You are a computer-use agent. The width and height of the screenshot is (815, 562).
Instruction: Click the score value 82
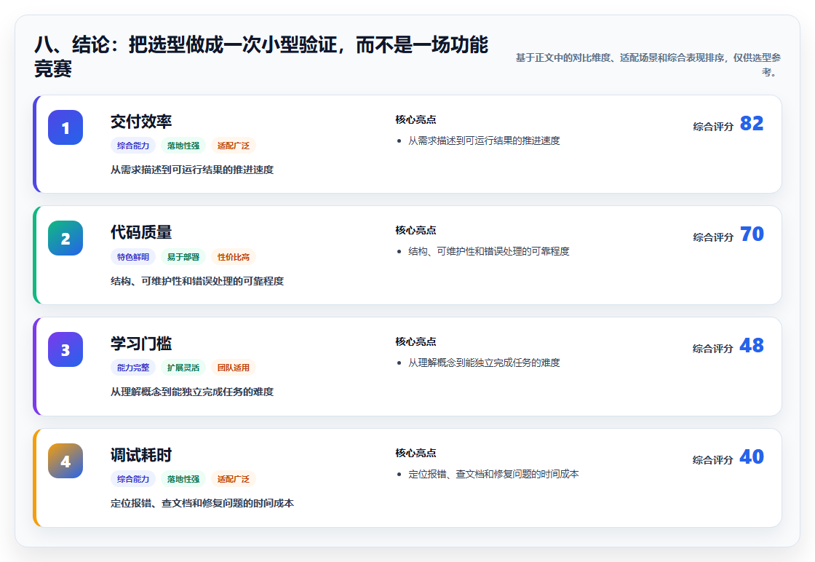[x=752, y=124]
